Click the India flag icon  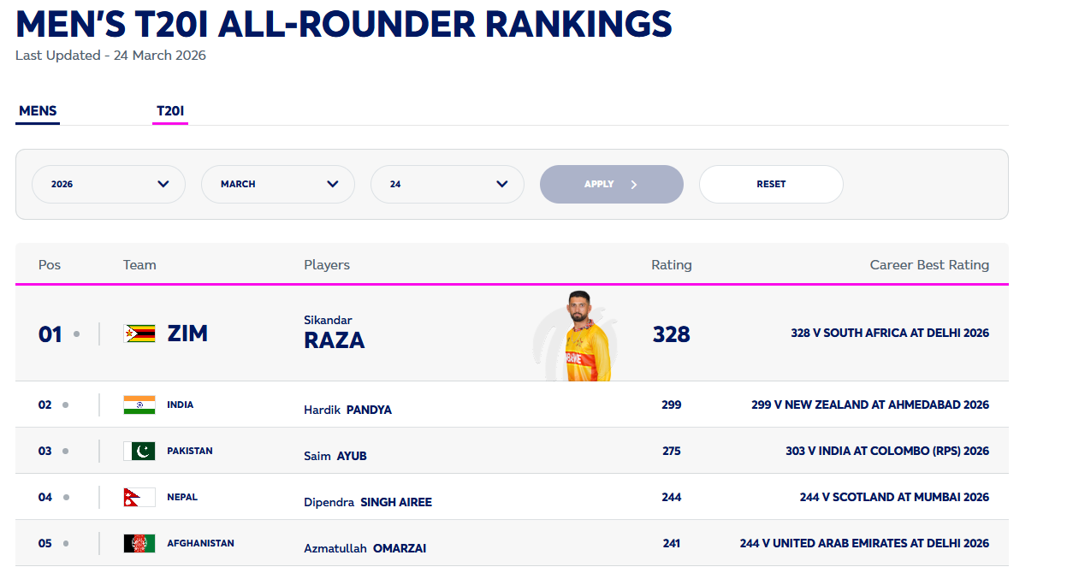139,405
